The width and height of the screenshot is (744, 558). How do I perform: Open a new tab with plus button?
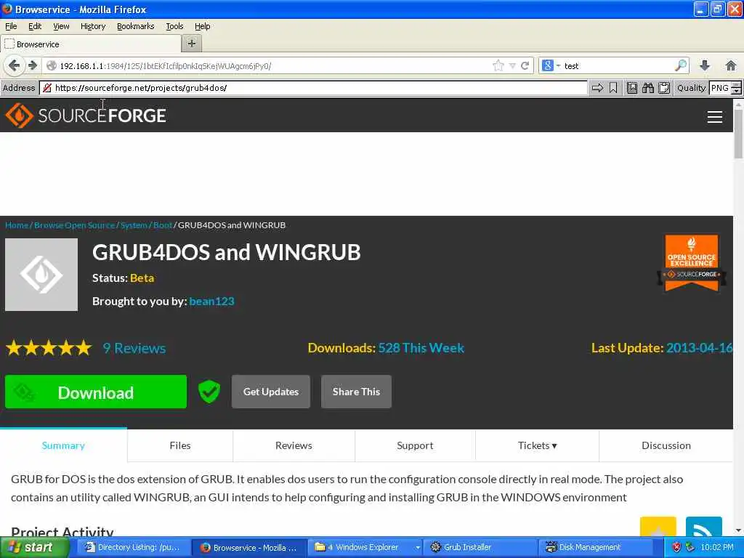[192, 44]
